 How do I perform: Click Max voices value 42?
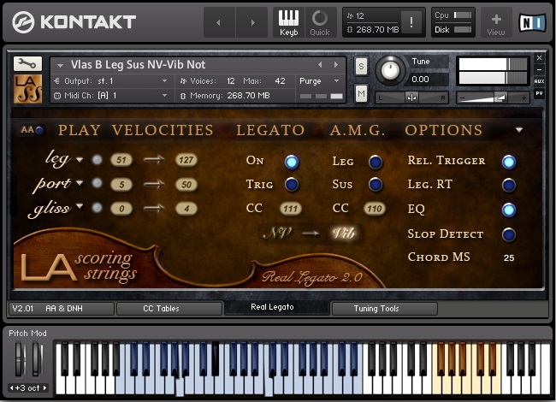point(280,81)
